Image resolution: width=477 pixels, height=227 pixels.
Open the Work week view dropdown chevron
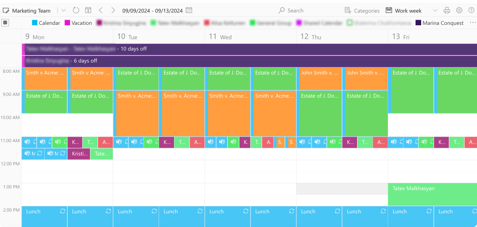pos(435,10)
